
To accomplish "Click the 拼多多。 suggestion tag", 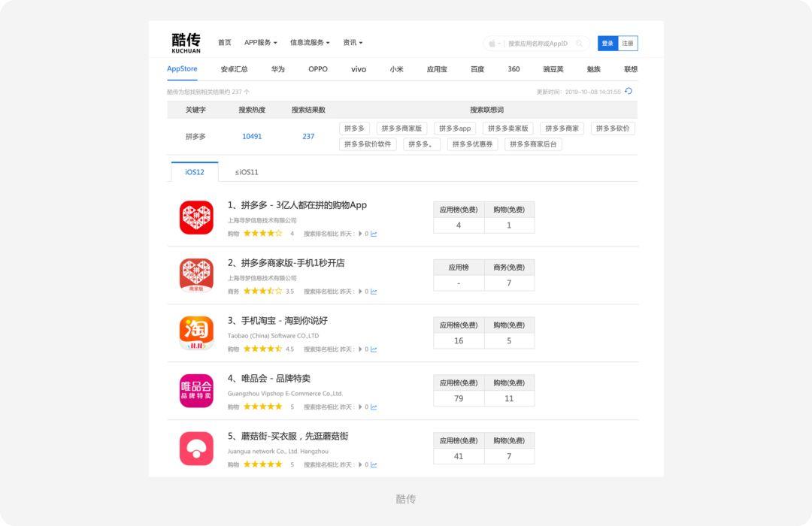I will click(x=420, y=144).
